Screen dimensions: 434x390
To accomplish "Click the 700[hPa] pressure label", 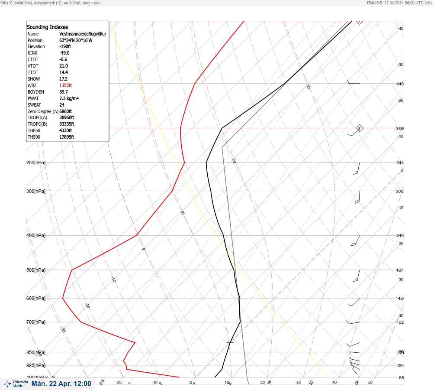I will pyautogui.click(x=36, y=322).
